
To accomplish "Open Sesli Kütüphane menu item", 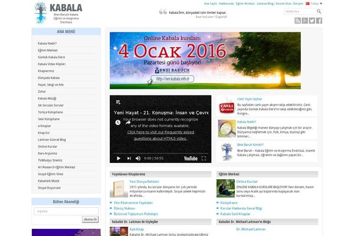I will tap(48, 119).
